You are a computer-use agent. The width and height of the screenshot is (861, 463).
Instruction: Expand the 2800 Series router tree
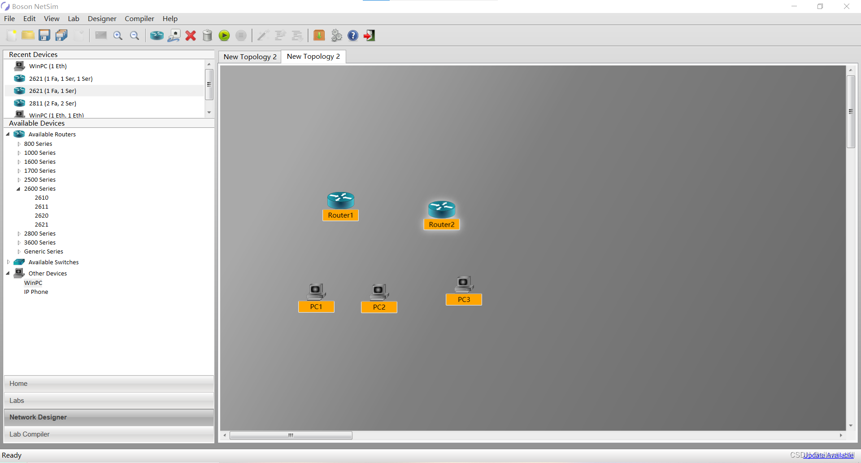(x=19, y=234)
